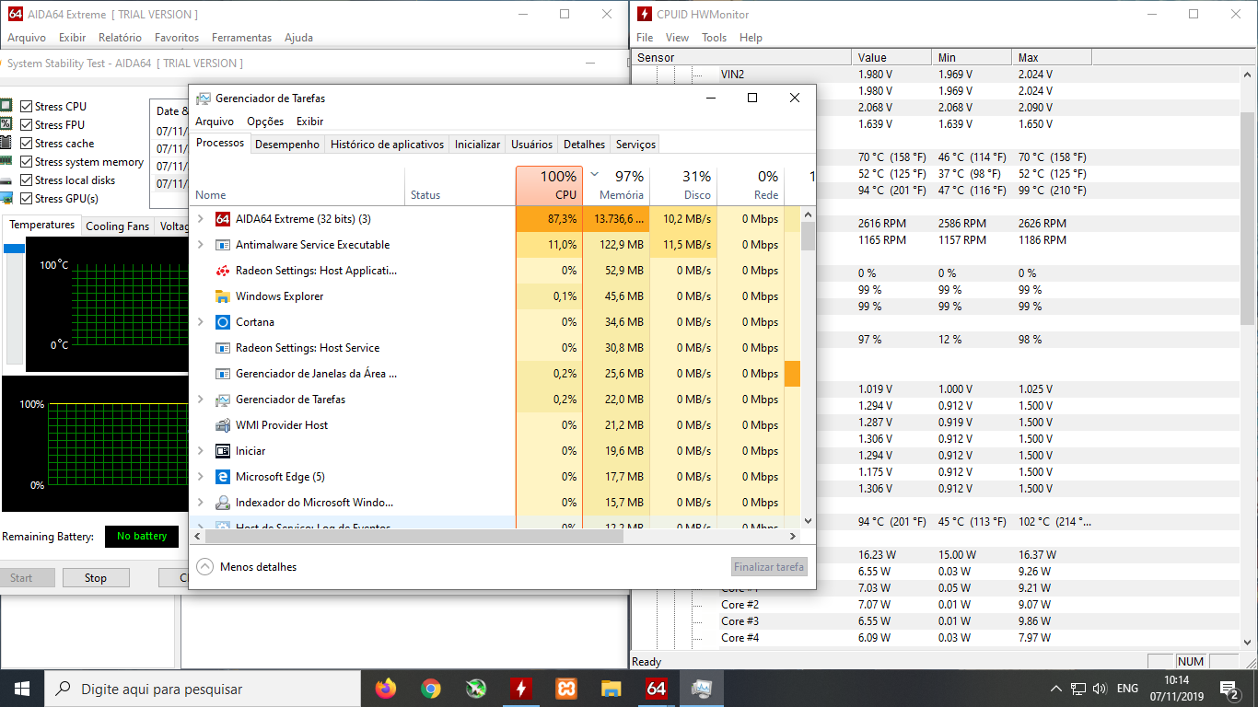Click the Memória column sort arrow
This screenshot has height=707, width=1258.
(594, 173)
